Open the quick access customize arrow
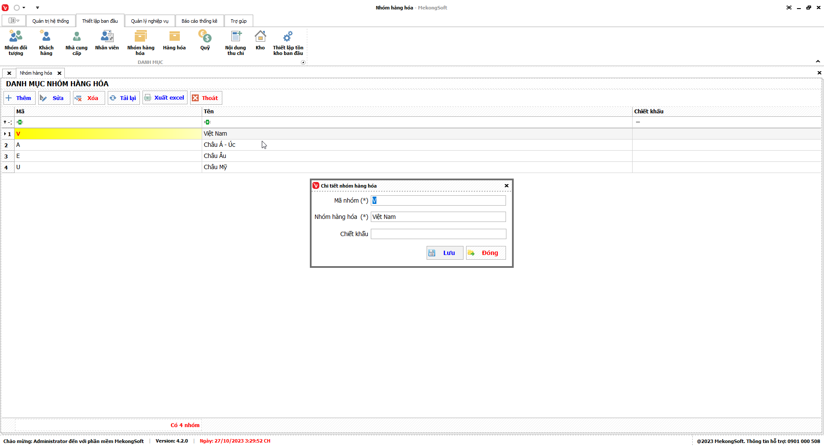Viewport: 824px width, 446px height. [37, 8]
